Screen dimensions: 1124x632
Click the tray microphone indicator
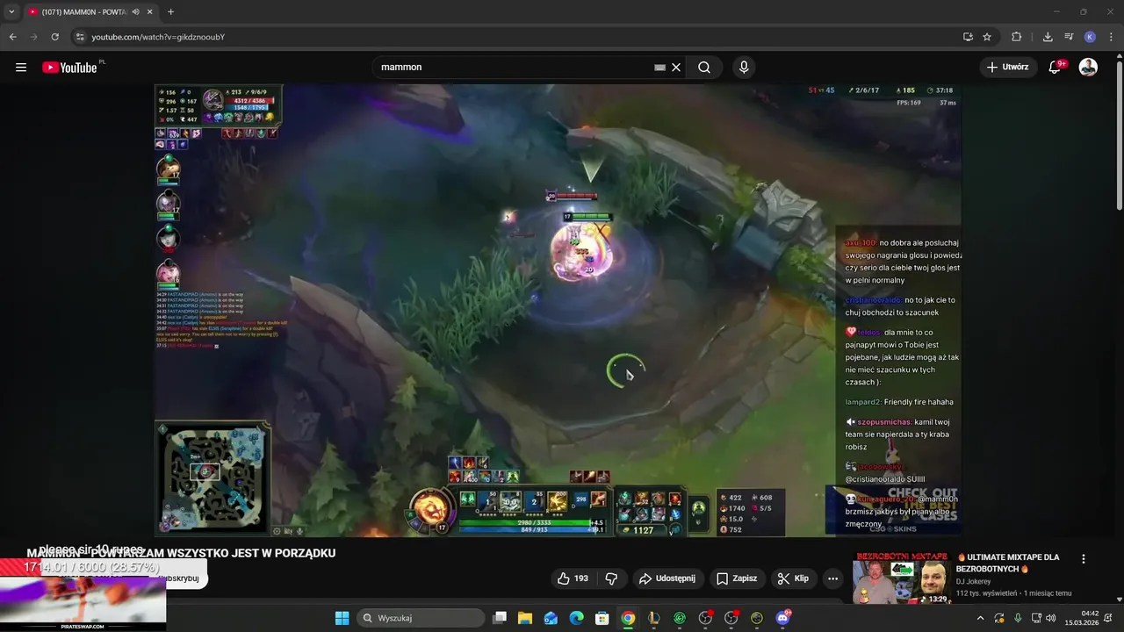pos(1018,618)
